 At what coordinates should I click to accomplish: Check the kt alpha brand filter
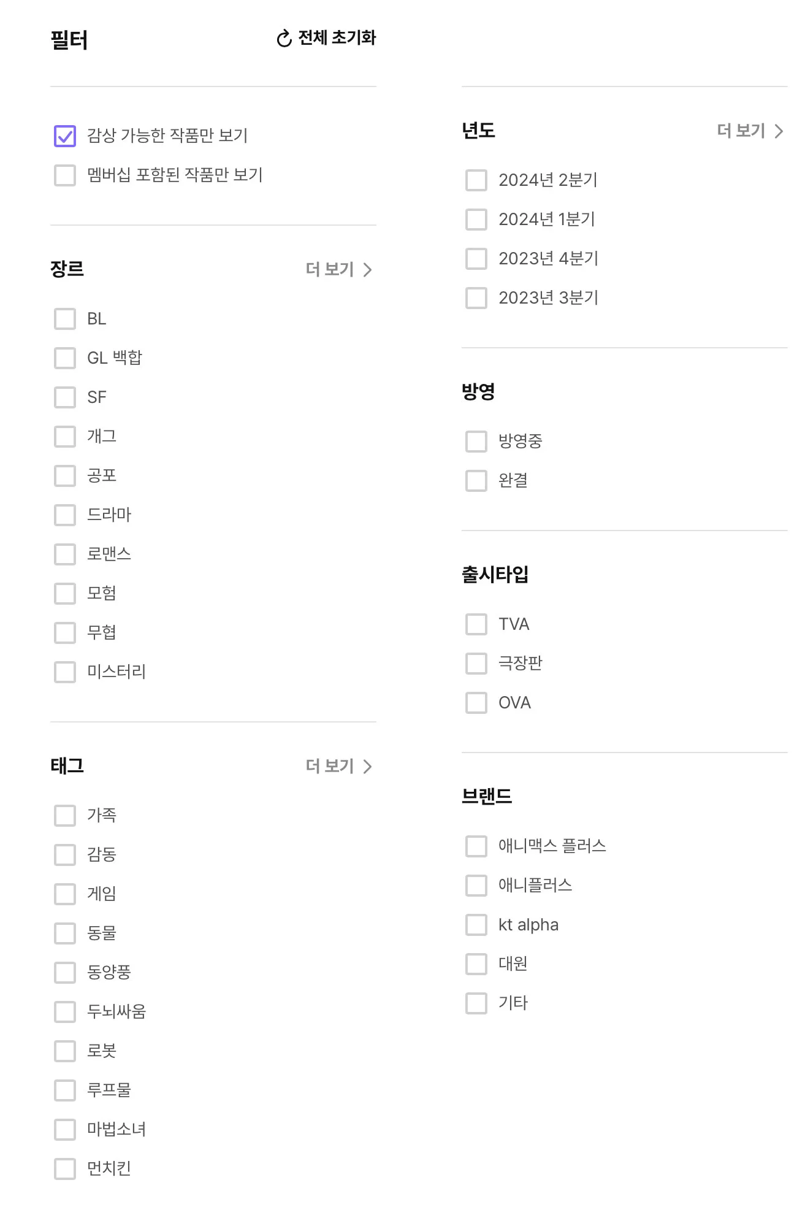point(476,925)
